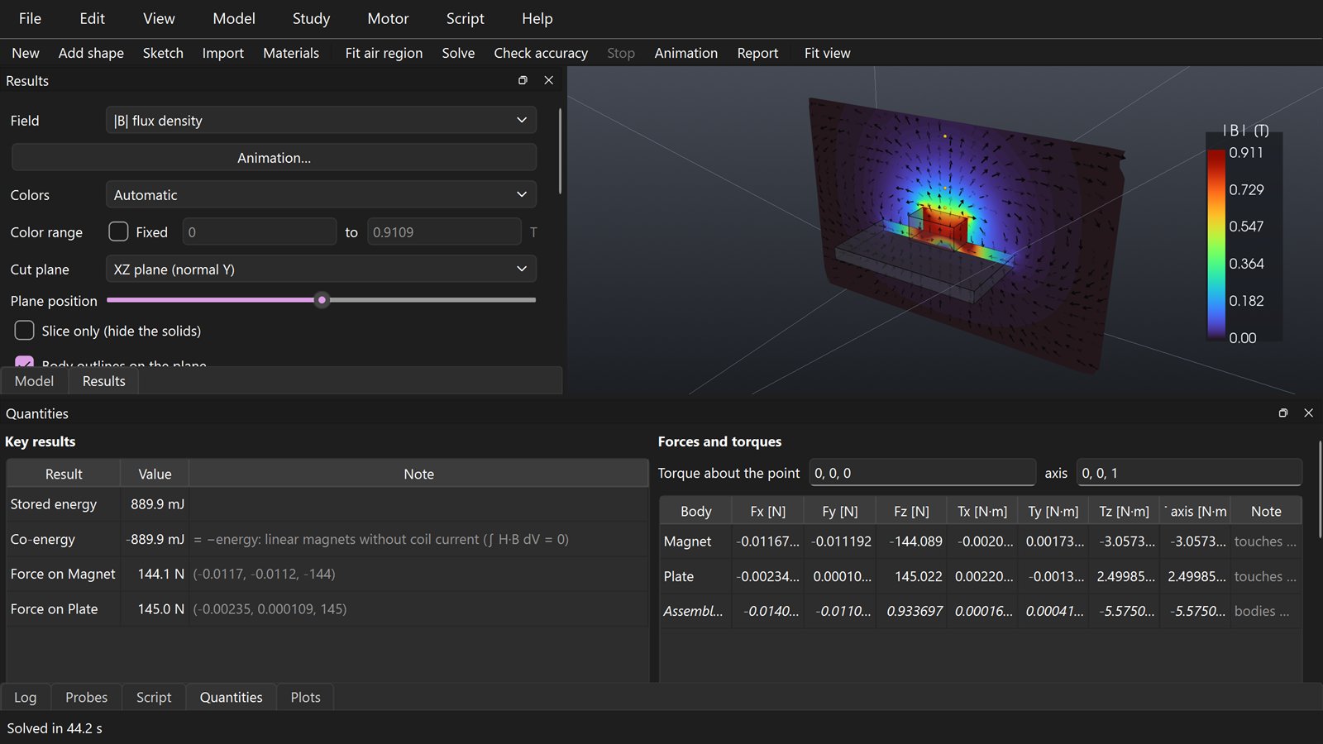The width and height of the screenshot is (1323, 744).
Task: Show the Log tab
Action: 26,697
